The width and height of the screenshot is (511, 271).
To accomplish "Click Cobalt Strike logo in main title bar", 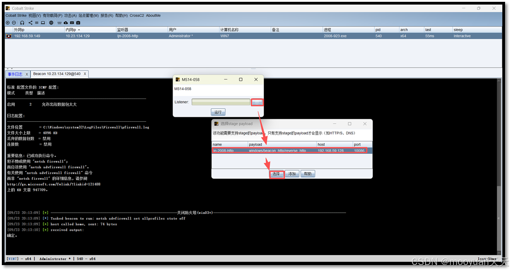I will point(8,8).
